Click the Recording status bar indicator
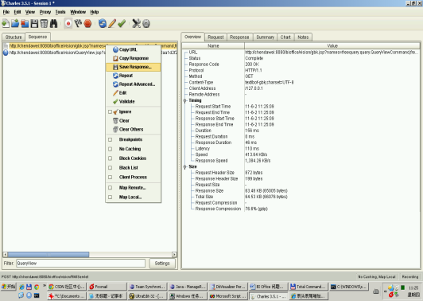Screen dimensions: 423x301 coord(409,277)
